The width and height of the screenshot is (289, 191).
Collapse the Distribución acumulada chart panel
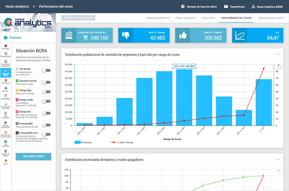click(278, 160)
